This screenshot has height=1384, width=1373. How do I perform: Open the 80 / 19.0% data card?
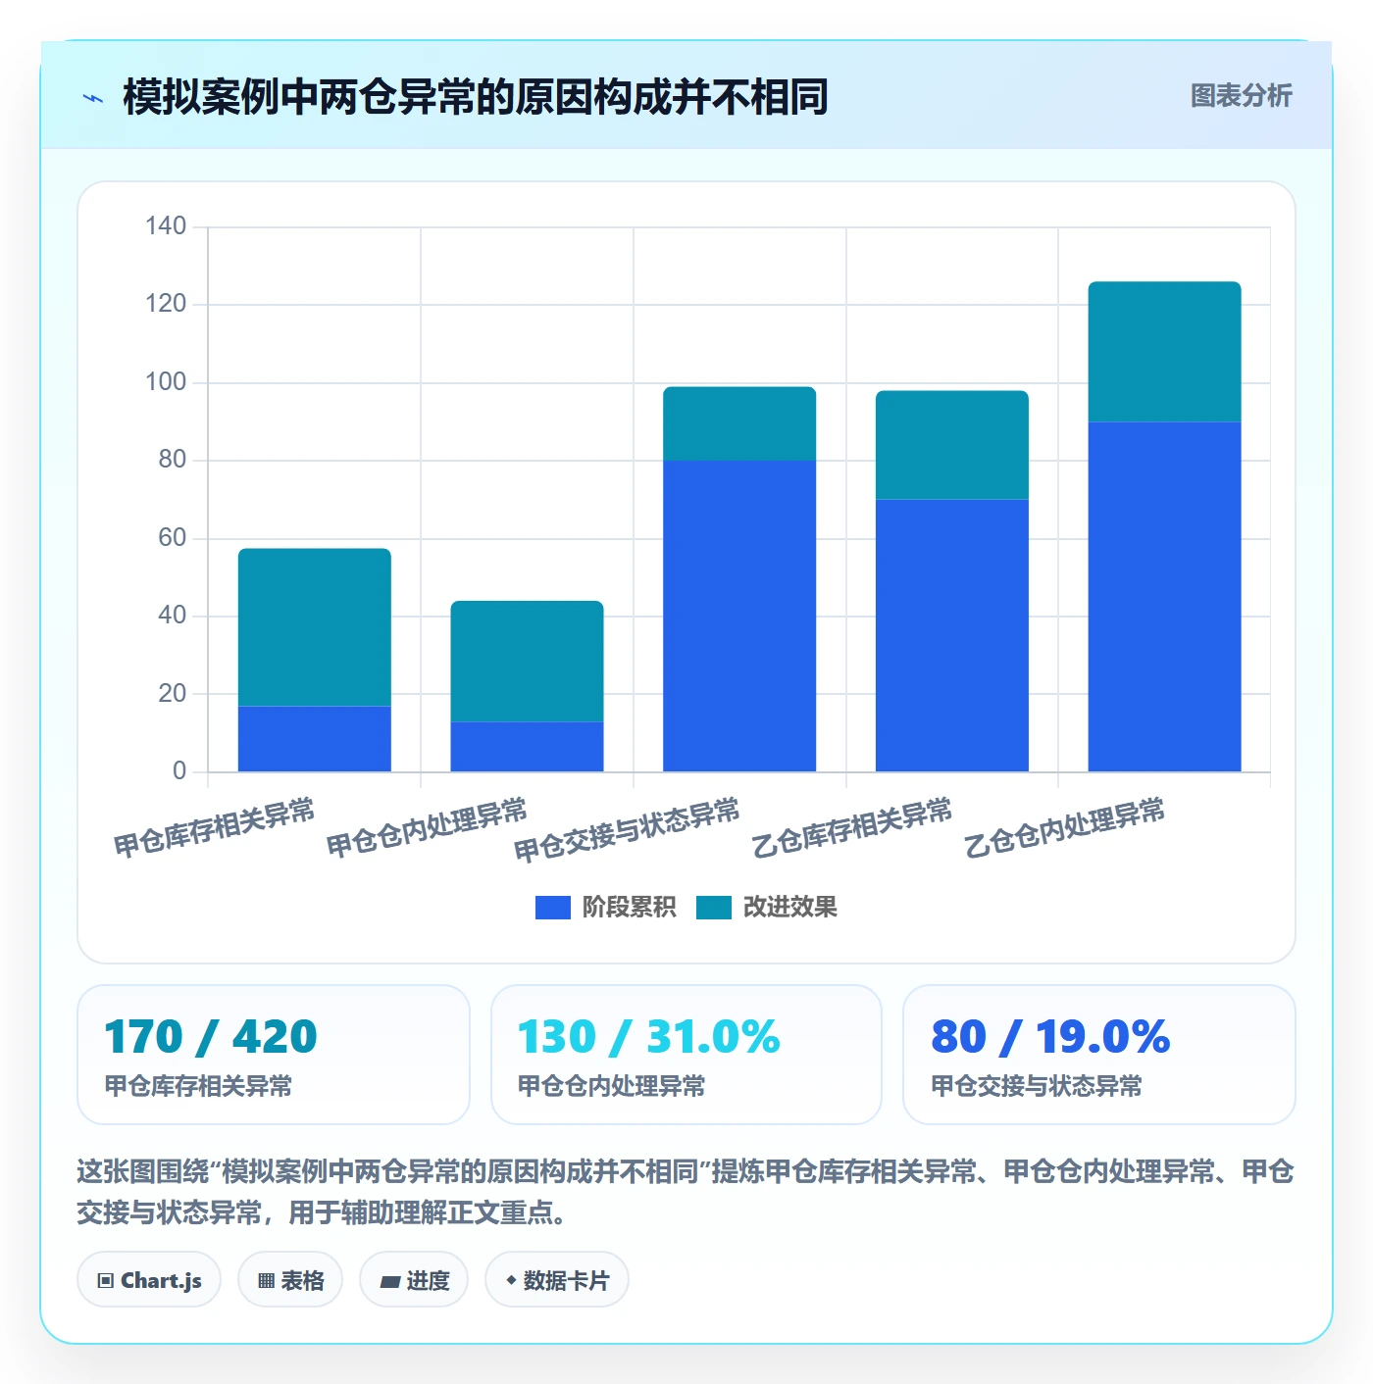click(1099, 1055)
